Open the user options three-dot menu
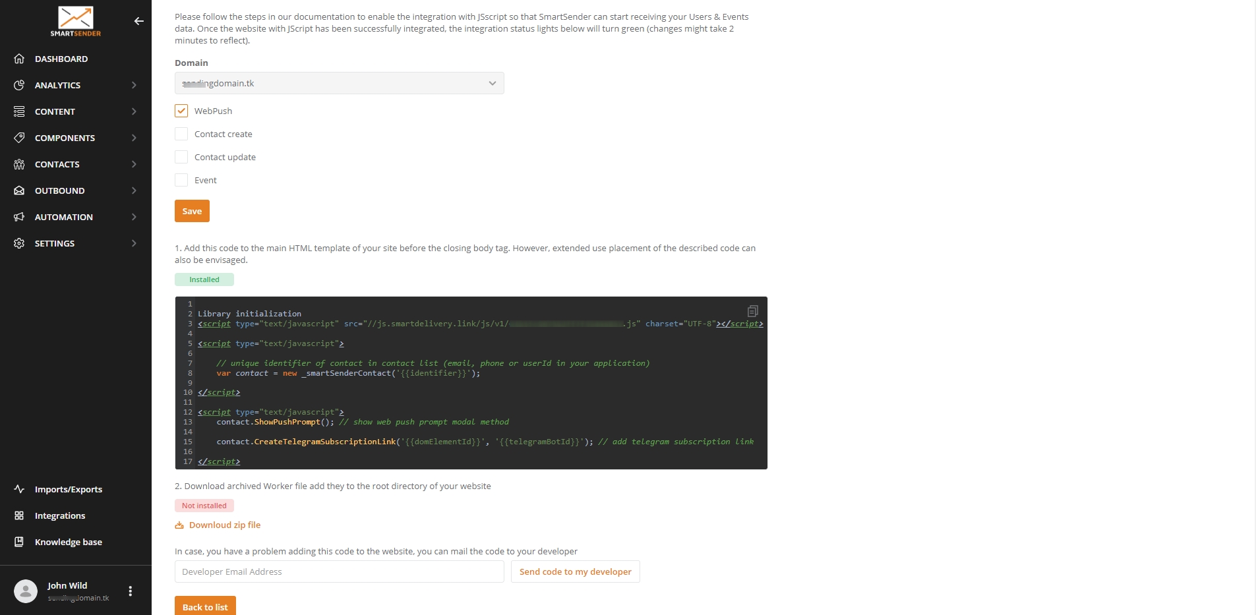 [131, 591]
